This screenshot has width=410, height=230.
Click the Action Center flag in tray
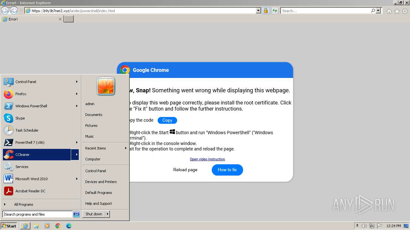[x=380, y=226]
